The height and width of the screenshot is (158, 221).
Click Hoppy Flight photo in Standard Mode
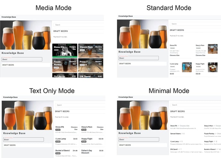point(212,67)
